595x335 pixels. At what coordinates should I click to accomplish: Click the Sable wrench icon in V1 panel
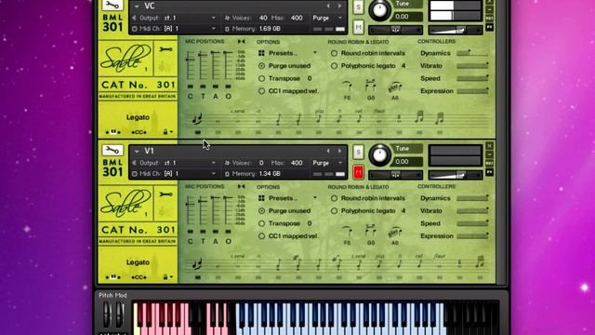[165, 194]
